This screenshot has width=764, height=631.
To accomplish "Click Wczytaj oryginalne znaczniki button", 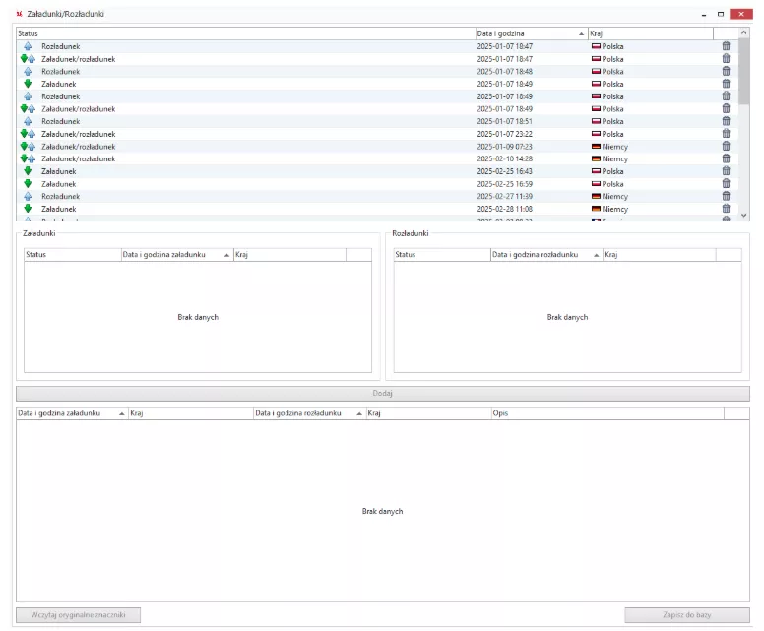I will pos(79,615).
